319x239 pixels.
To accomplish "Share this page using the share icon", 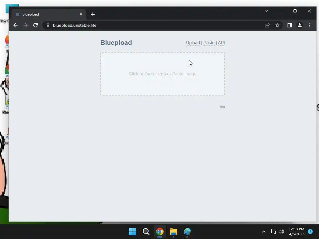I will (x=267, y=25).
